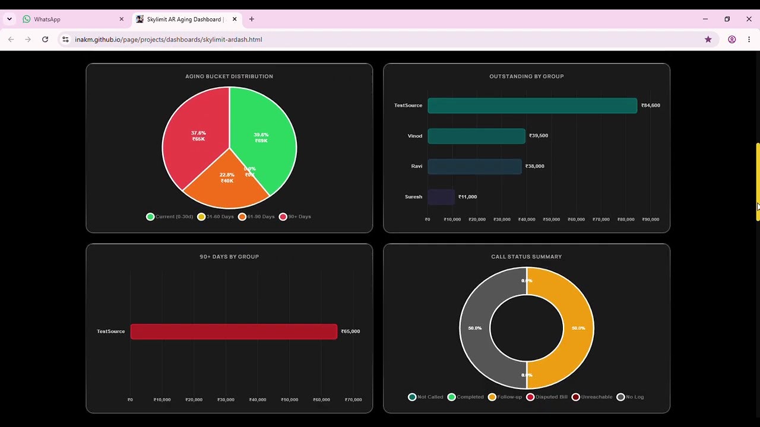Click the orange Follow-up donut segment
Image resolution: width=760 pixels, height=427 pixels.
578,328
